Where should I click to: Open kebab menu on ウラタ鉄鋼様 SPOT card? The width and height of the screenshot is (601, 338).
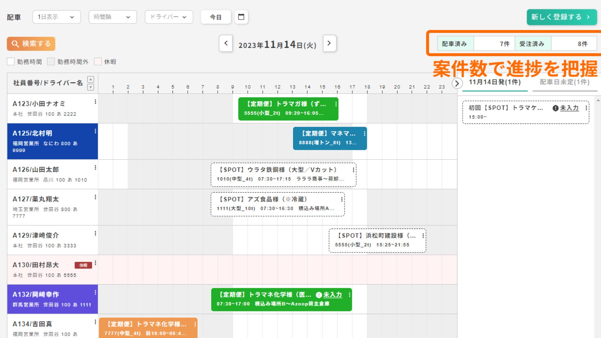tap(353, 170)
